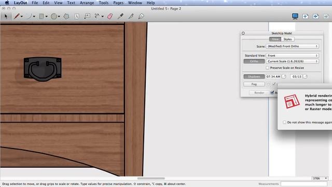
Task: Open the Text menu
Action: pos(71,3)
